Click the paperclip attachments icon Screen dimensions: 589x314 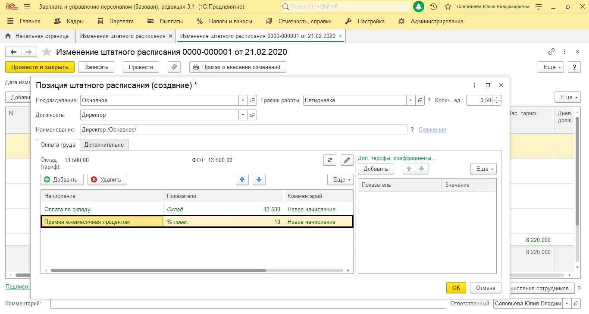click(x=174, y=67)
